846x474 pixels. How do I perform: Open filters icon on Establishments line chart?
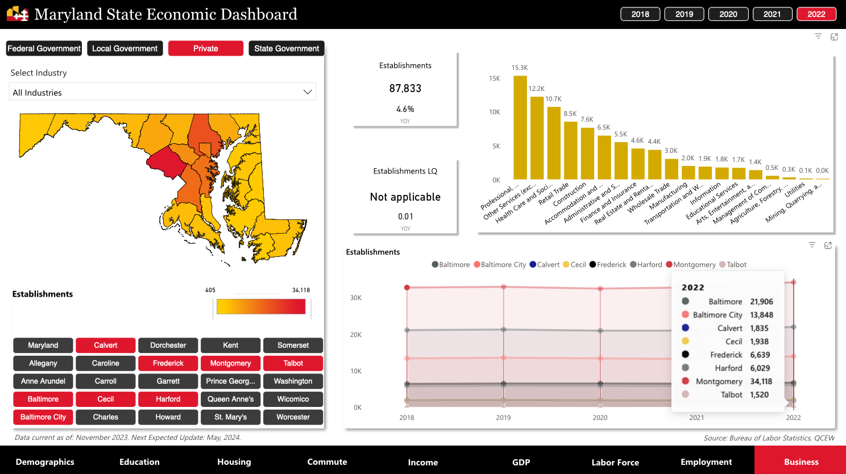(x=812, y=245)
